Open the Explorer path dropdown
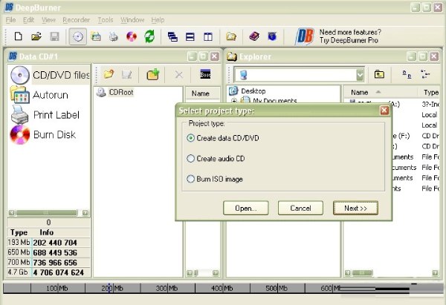 click(x=360, y=75)
